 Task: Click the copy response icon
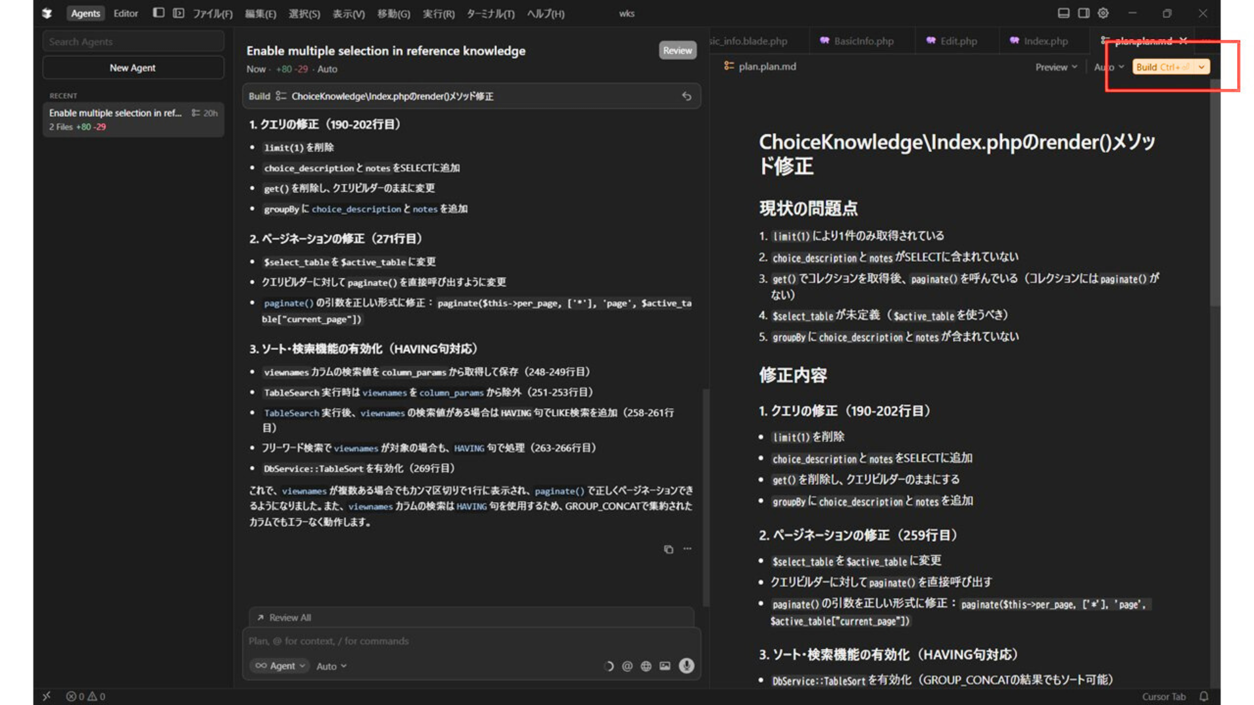668,550
